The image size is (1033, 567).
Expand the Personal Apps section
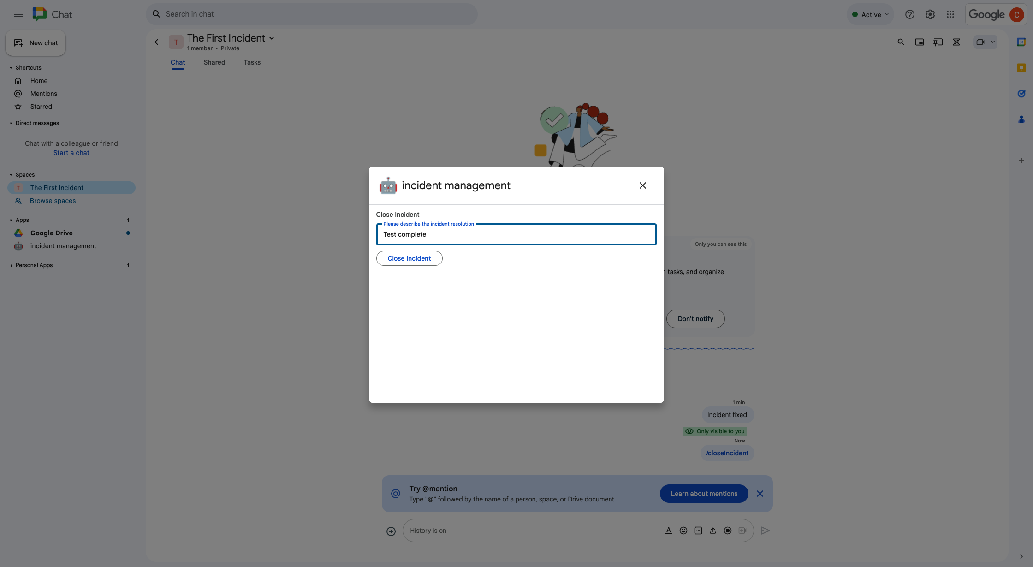(x=11, y=265)
